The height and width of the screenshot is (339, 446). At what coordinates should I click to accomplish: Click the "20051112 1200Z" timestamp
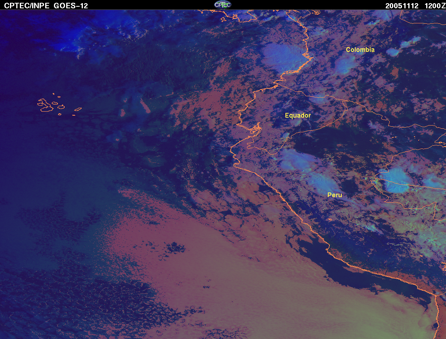tap(415, 6)
